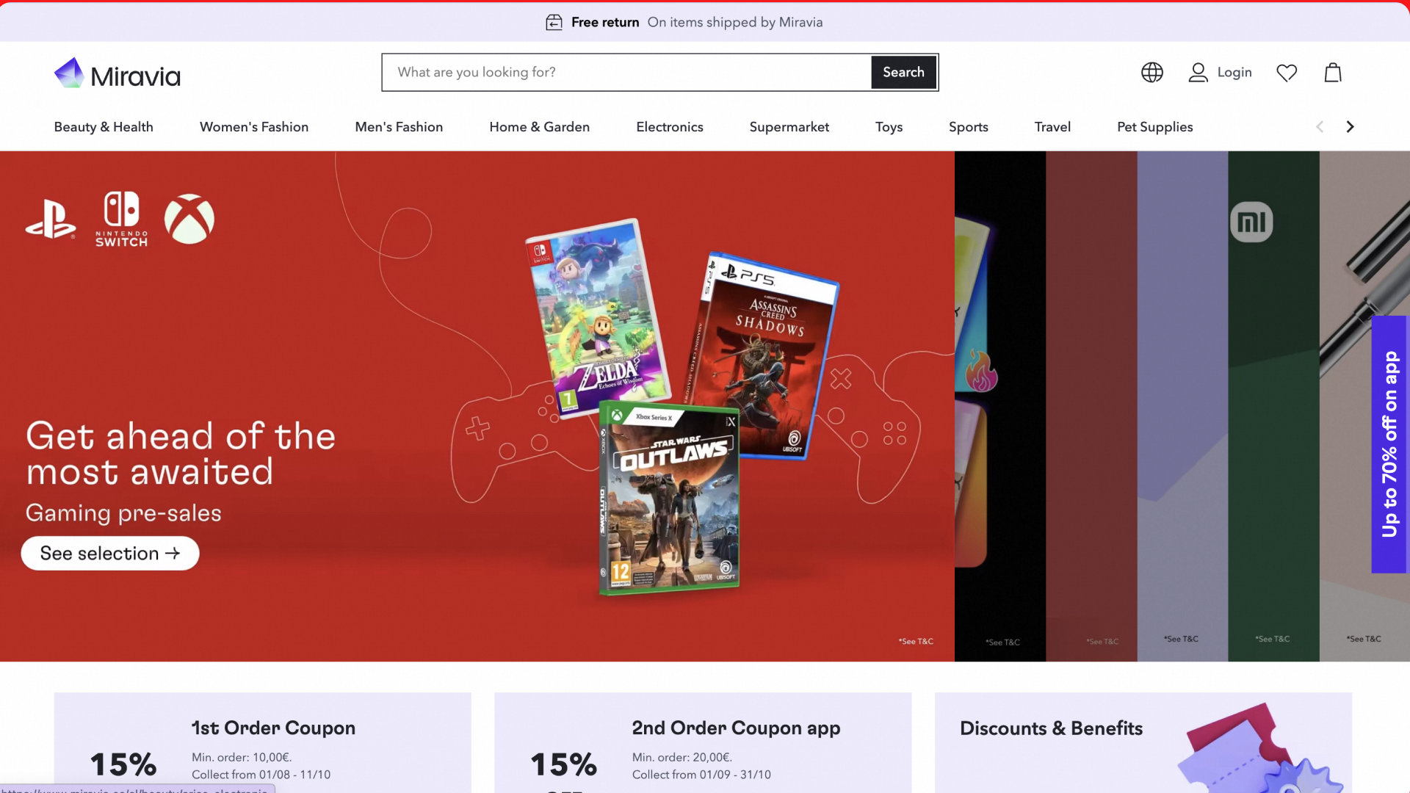This screenshot has height=793, width=1410.
Task: Open the 2nd Order Coupon app card
Action: click(x=703, y=742)
